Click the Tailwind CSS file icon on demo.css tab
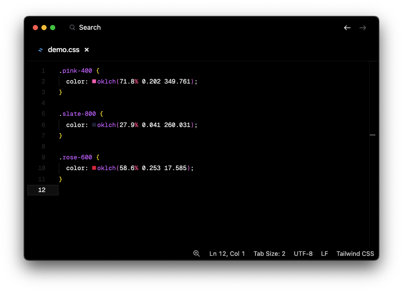 (41, 50)
